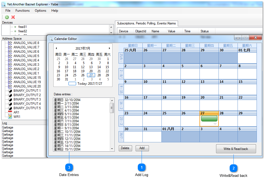Image resolution: width=265 pixels, height=182 pixels.
Task: Click the 23 - 2 week row header
Action: click(121, 121)
